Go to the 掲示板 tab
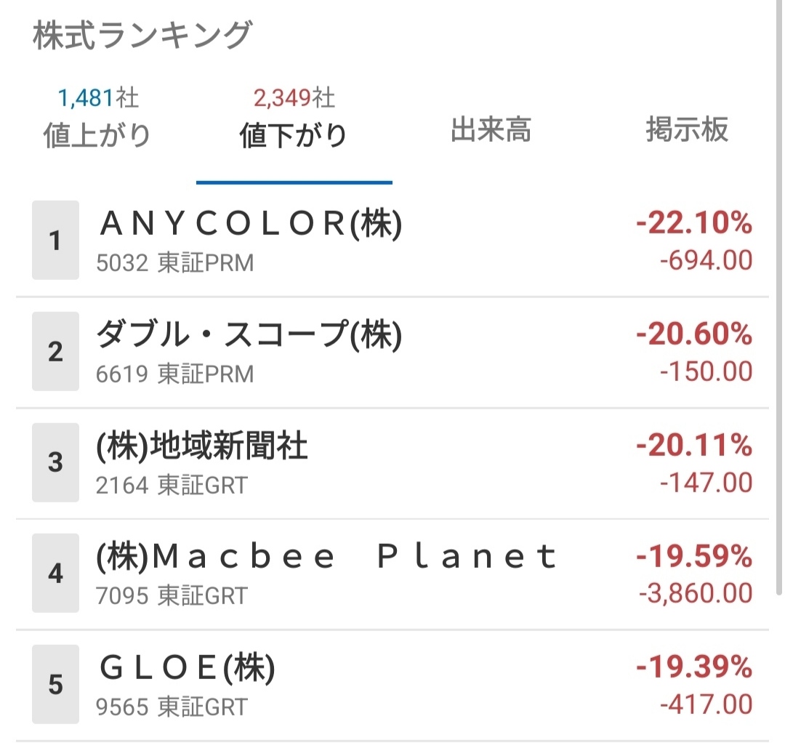785x743 pixels. (687, 131)
